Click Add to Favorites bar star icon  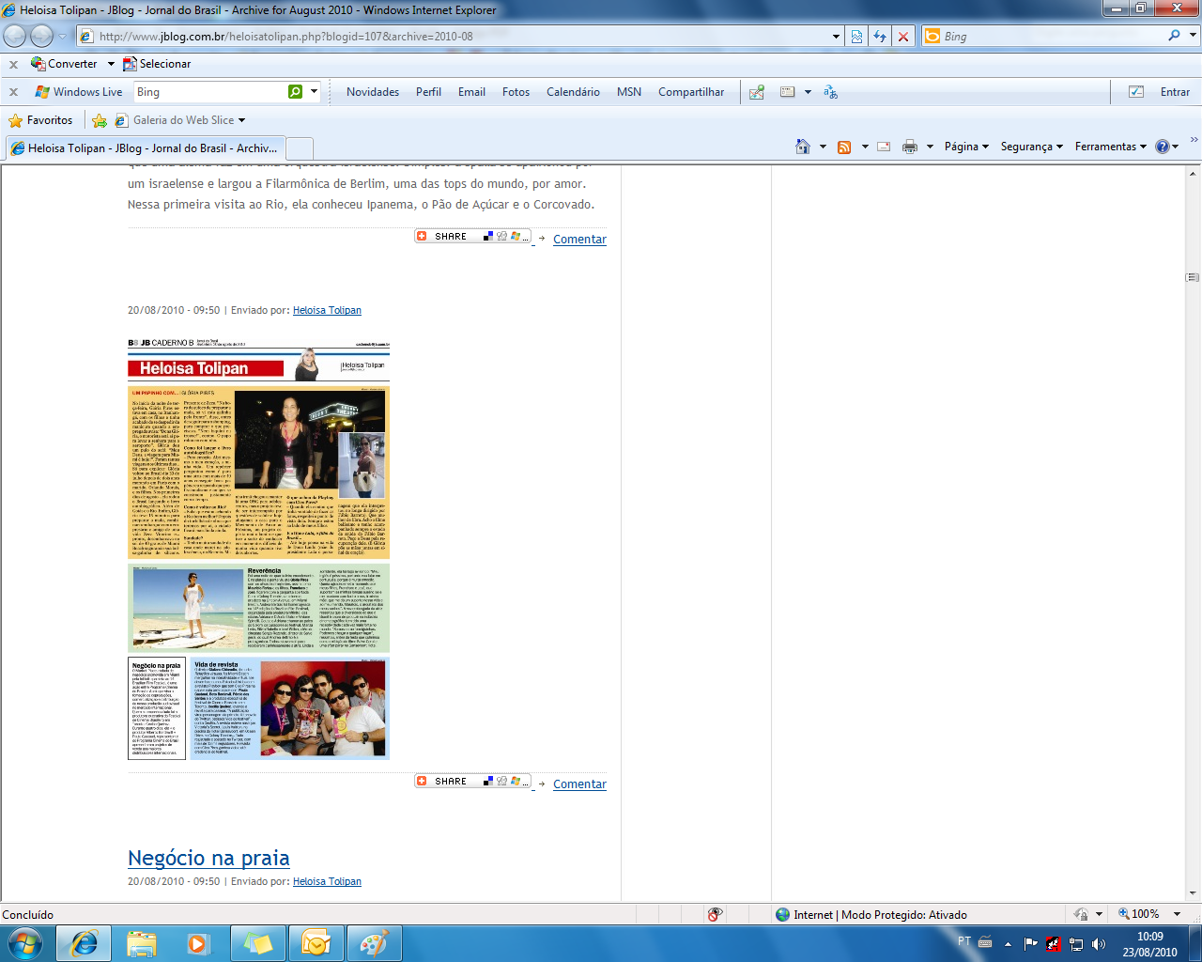click(x=100, y=120)
